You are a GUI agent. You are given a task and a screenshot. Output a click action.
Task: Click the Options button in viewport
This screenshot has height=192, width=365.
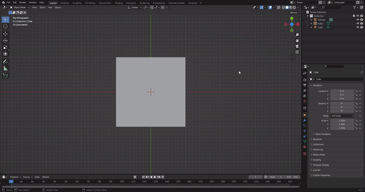tap(294, 13)
